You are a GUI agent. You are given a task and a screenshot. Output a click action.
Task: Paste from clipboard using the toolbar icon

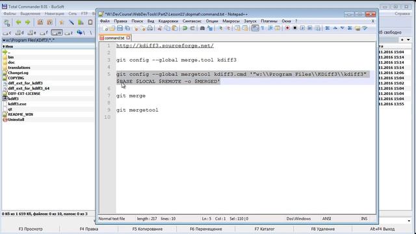[x=175, y=28]
